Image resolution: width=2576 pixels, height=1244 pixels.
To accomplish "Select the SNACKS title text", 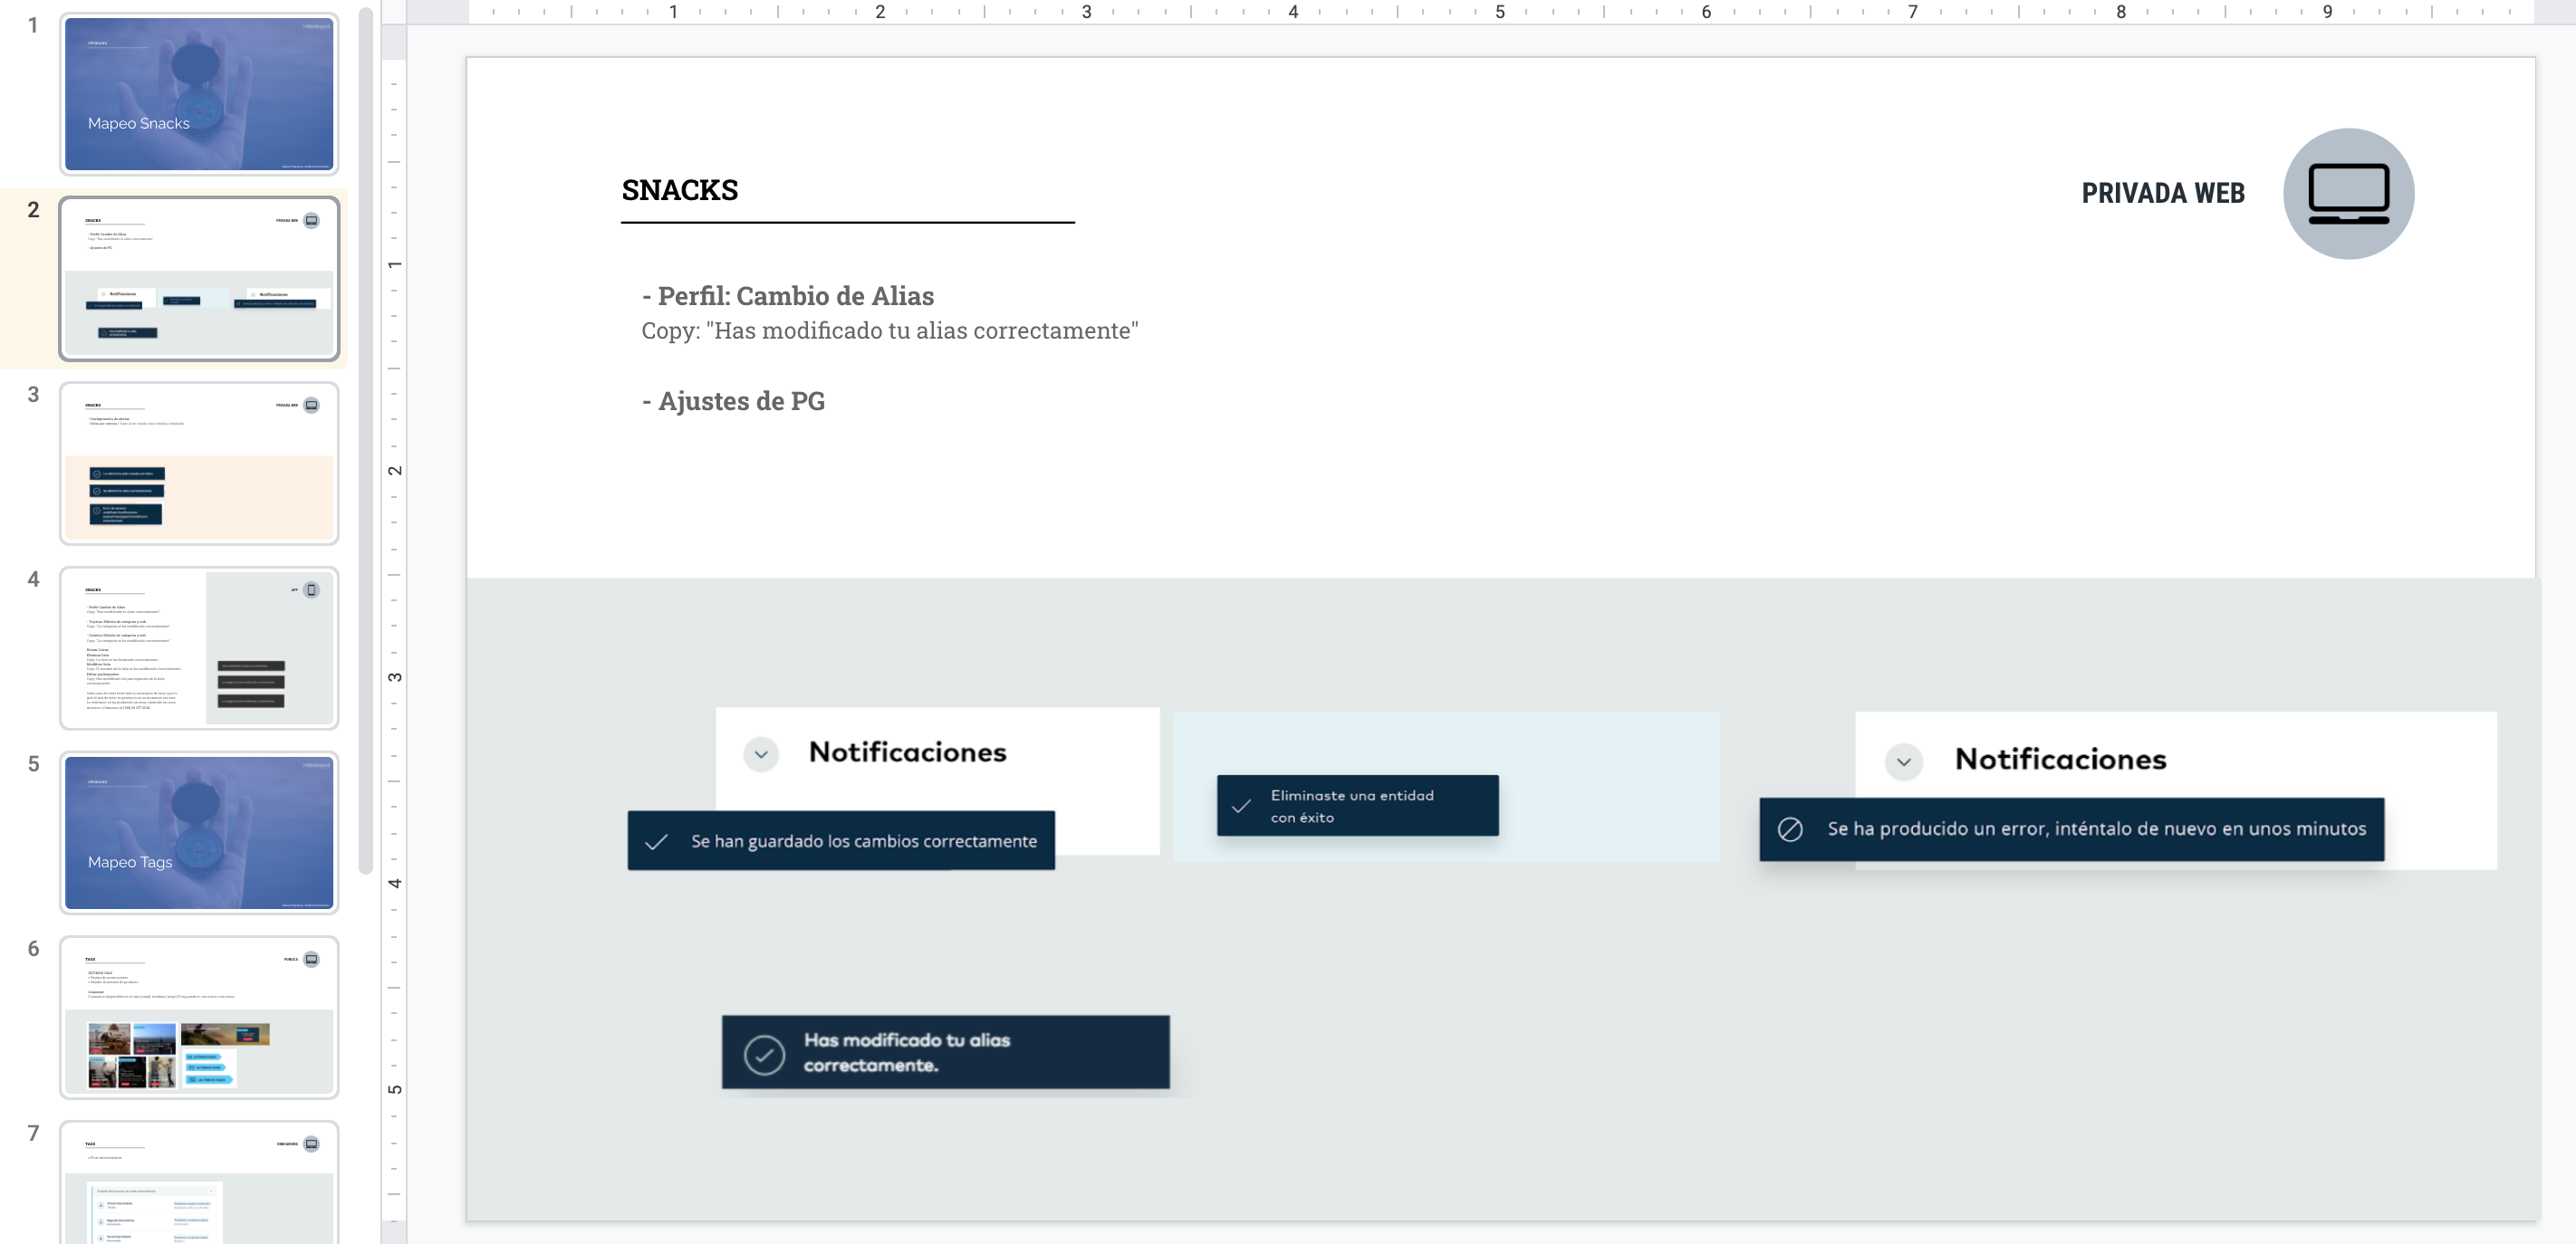I will (680, 190).
